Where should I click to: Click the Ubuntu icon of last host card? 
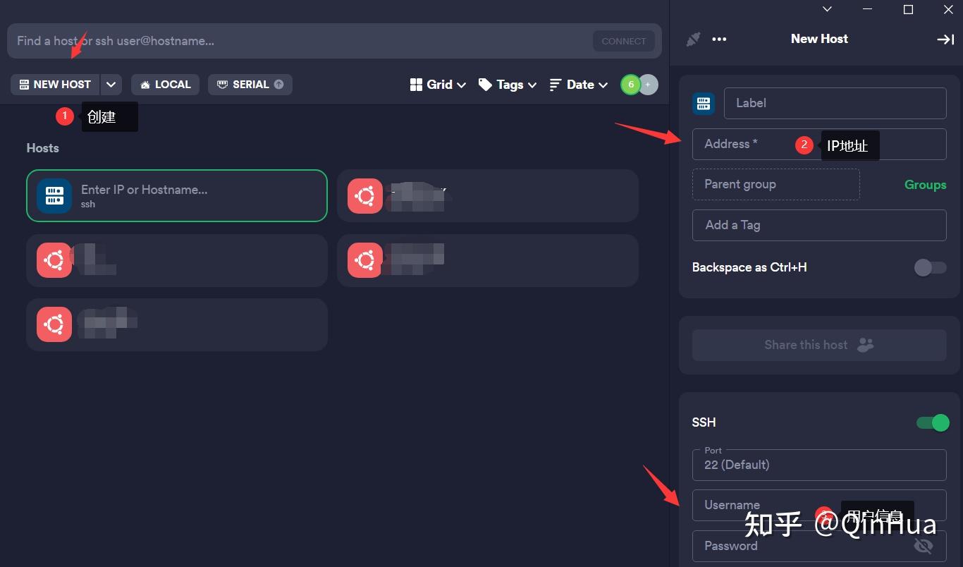tap(54, 324)
